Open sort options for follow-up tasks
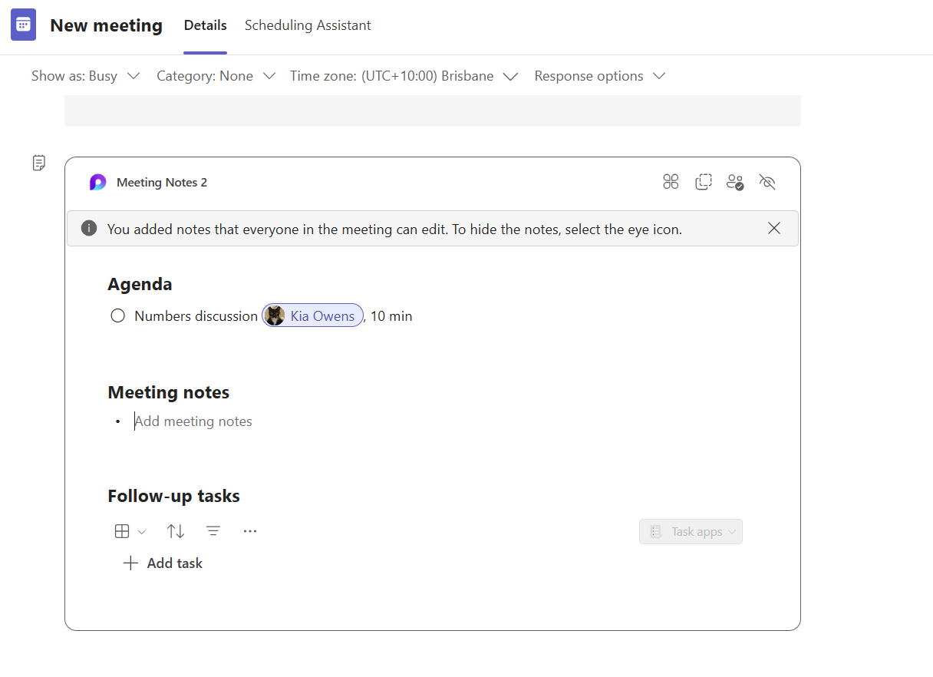The image size is (933, 677). pos(175,530)
